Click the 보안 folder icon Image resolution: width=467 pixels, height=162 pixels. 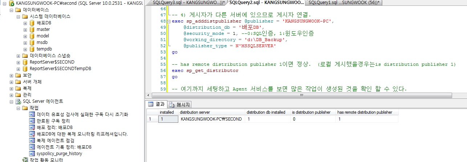click(18, 75)
